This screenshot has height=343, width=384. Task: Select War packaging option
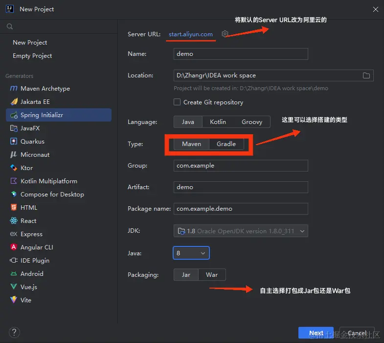coord(212,275)
